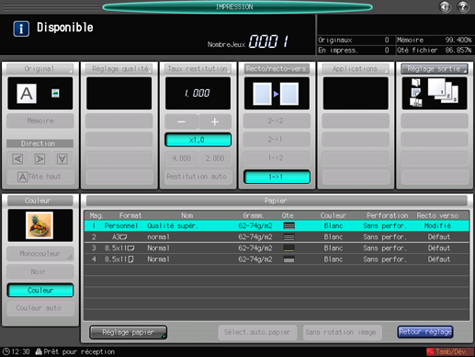Viewport: 475px width, 357px height.
Task: Tap the speaker sound icon at top
Action: (445, 6)
